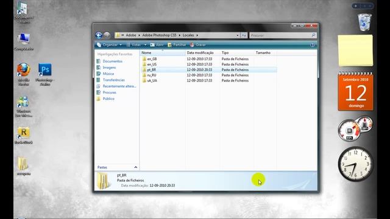Screen dimensions: 390x219
Task: Open the Recycle Bin on desktop
Action: pyautogui.click(x=364, y=22)
